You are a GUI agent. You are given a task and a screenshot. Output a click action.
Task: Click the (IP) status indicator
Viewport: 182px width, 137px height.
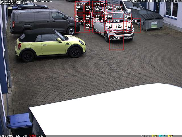pos(145,136)
